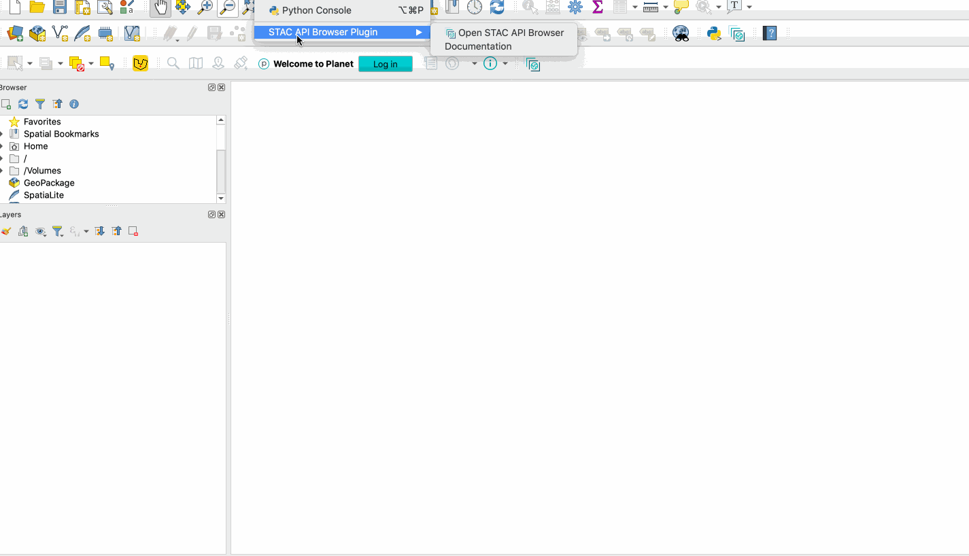Open dropdown arrow next to Select Features
Viewport: 969px width, 556px height.
click(29, 64)
